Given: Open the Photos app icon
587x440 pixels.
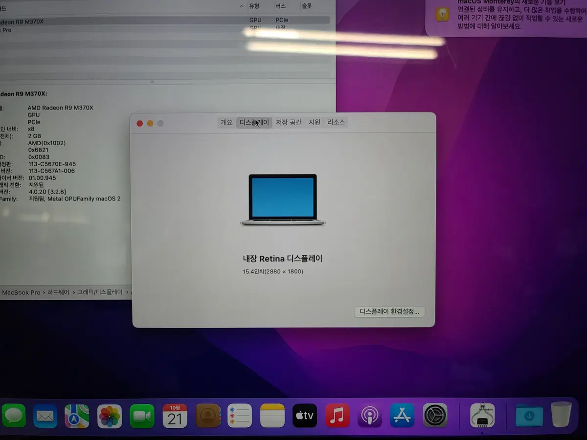Looking at the screenshot, I should [109, 417].
